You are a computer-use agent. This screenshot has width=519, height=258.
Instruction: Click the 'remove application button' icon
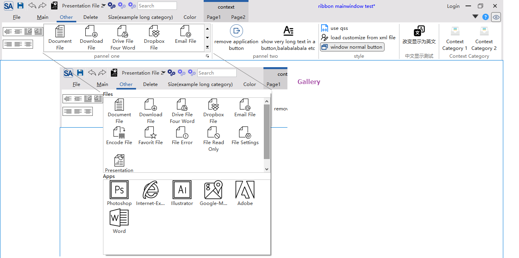236,31
